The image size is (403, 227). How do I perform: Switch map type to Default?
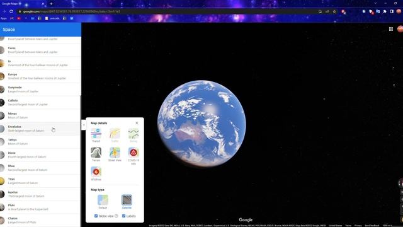tap(103, 200)
